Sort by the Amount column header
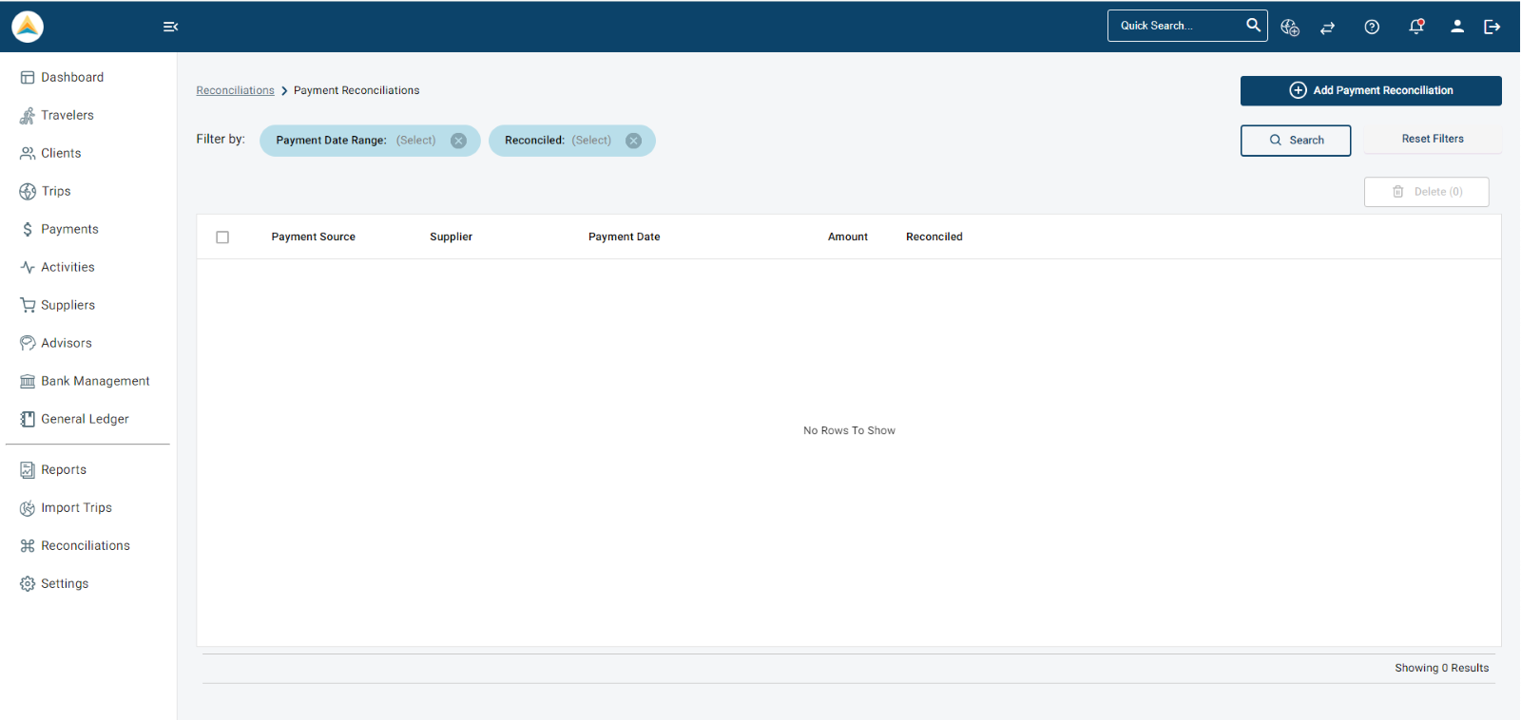This screenshot has height=720, width=1521. point(847,237)
